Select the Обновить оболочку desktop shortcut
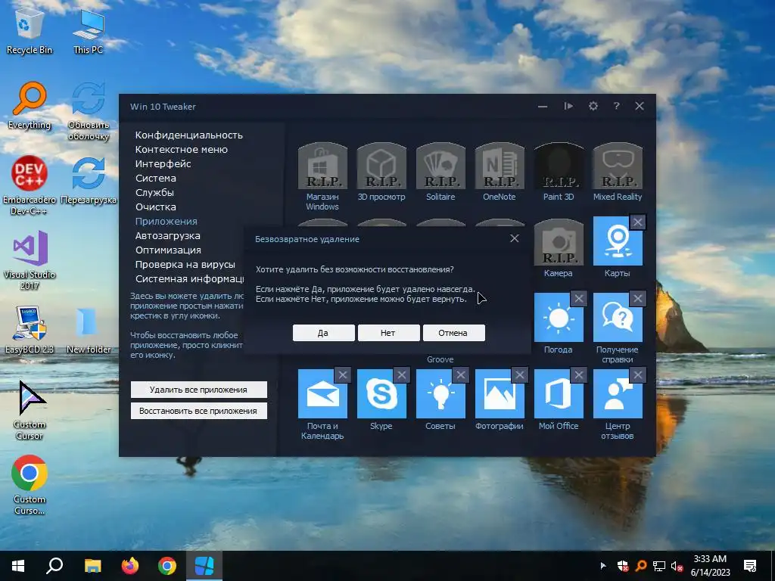This screenshot has height=581, width=775. click(x=89, y=111)
